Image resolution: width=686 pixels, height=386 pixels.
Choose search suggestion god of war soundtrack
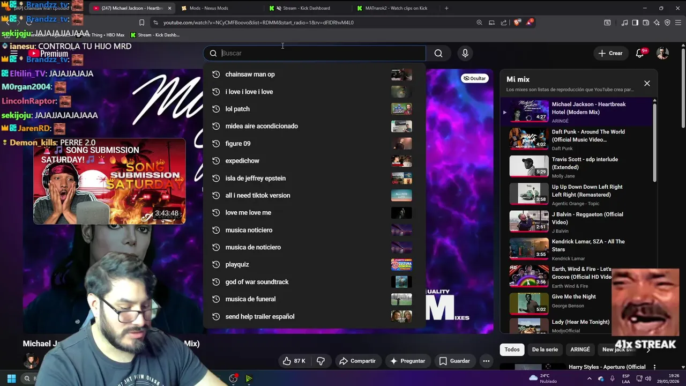[314, 282]
